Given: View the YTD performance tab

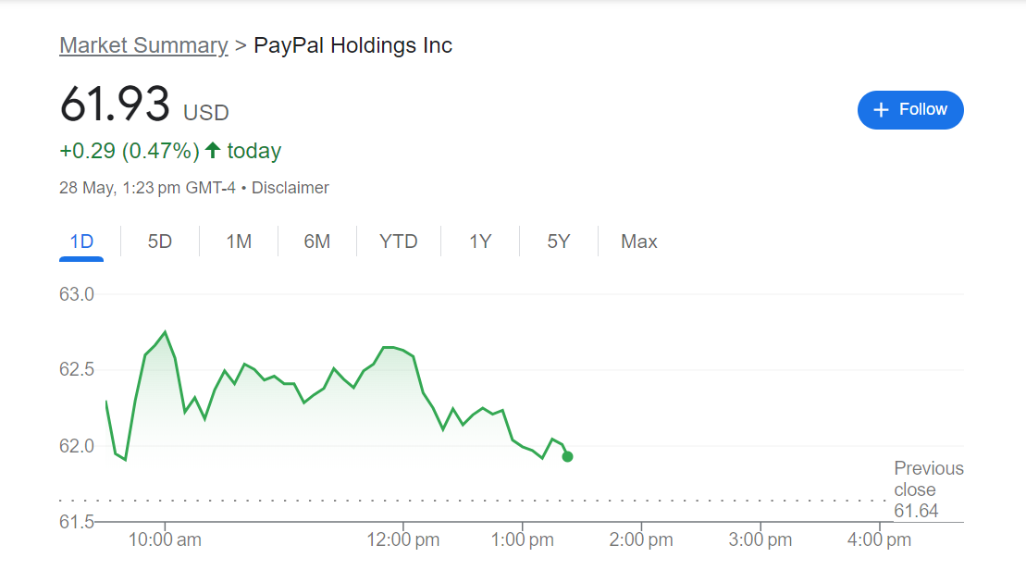Looking at the screenshot, I should point(398,241).
